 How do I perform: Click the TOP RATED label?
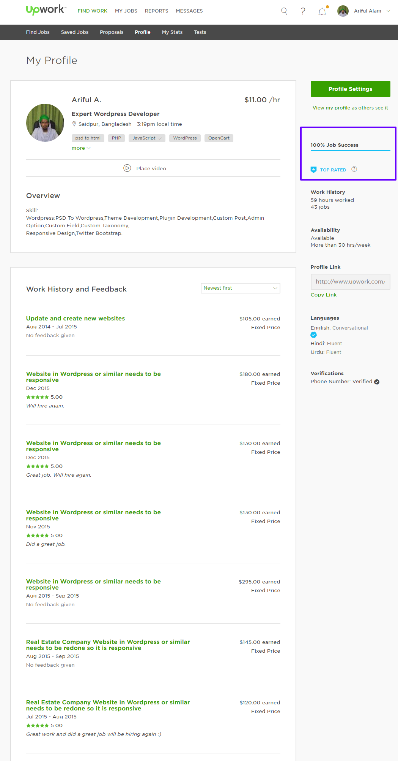coord(333,170)
